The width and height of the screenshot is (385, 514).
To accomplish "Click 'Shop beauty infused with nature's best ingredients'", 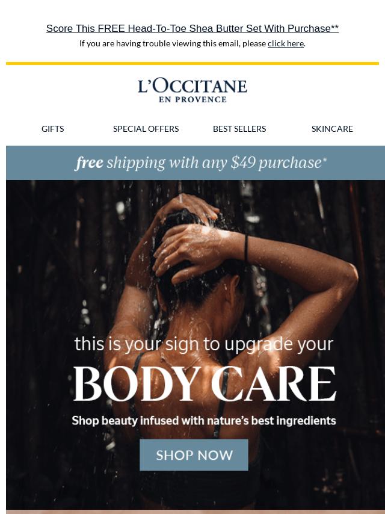I will pos(204,421).
